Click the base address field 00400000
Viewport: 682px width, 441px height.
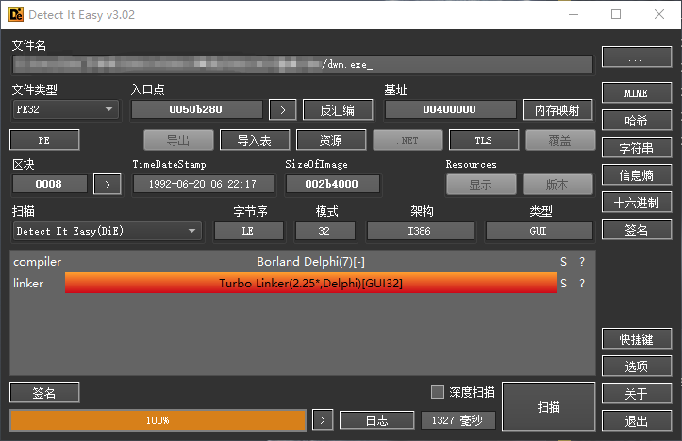(x=450, y=109)
